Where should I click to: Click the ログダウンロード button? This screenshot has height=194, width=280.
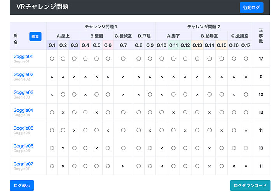(250, 185)
